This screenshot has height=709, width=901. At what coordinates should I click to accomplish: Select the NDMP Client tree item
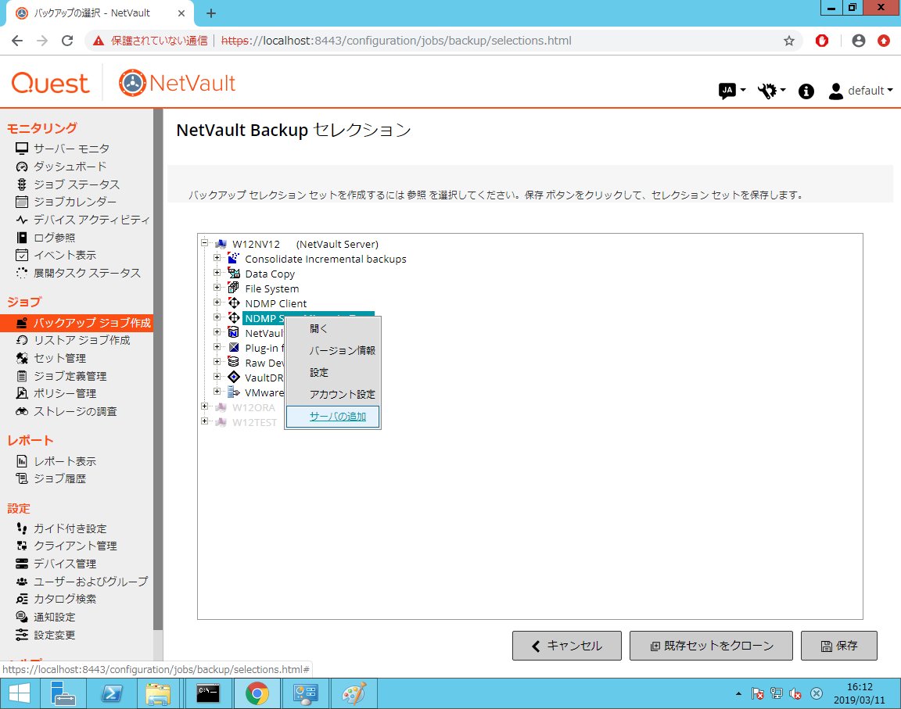pyautogui.click(x=276, y=304)
